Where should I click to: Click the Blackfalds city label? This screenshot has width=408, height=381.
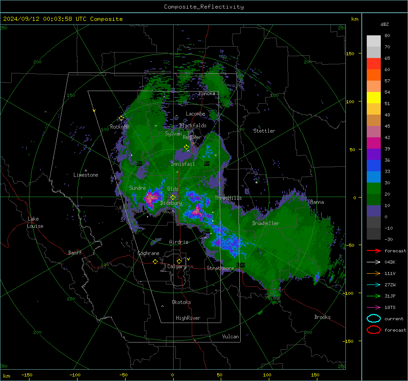coord(193,125)
